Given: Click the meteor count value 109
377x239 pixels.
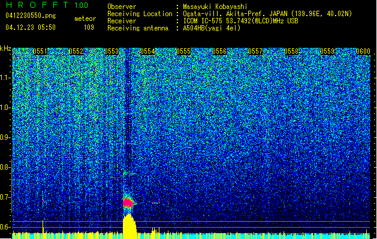Looking at the screenshot, I should [x=89, y=27].
